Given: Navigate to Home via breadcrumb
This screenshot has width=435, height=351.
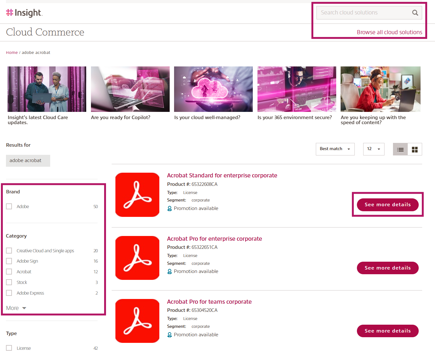Looking at the screenshot, I should (12, 52).
